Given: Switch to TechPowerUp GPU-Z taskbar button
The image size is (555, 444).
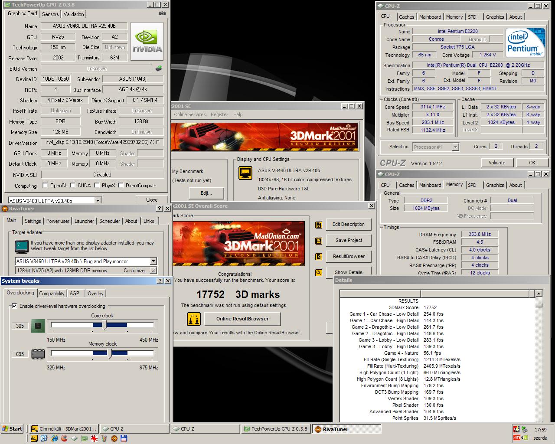Looking at the screenshot, I should pyautogui.click(x=275, y=429).
